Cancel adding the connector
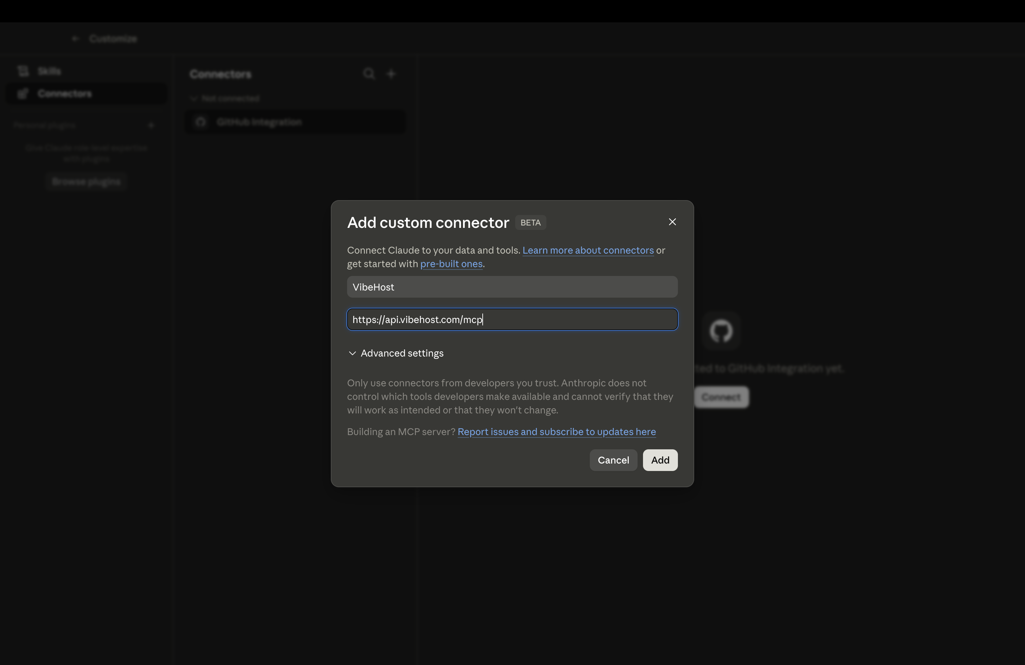 (613, 460)
